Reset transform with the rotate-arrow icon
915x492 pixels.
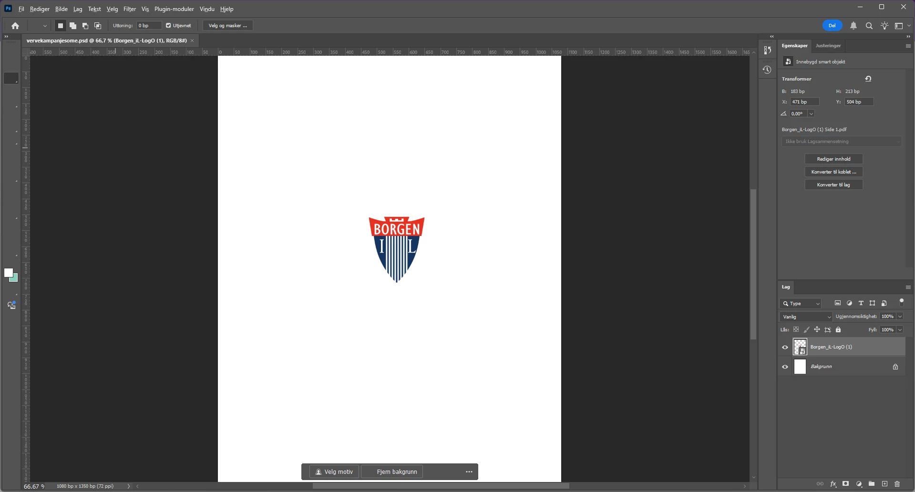pos(868,79)
